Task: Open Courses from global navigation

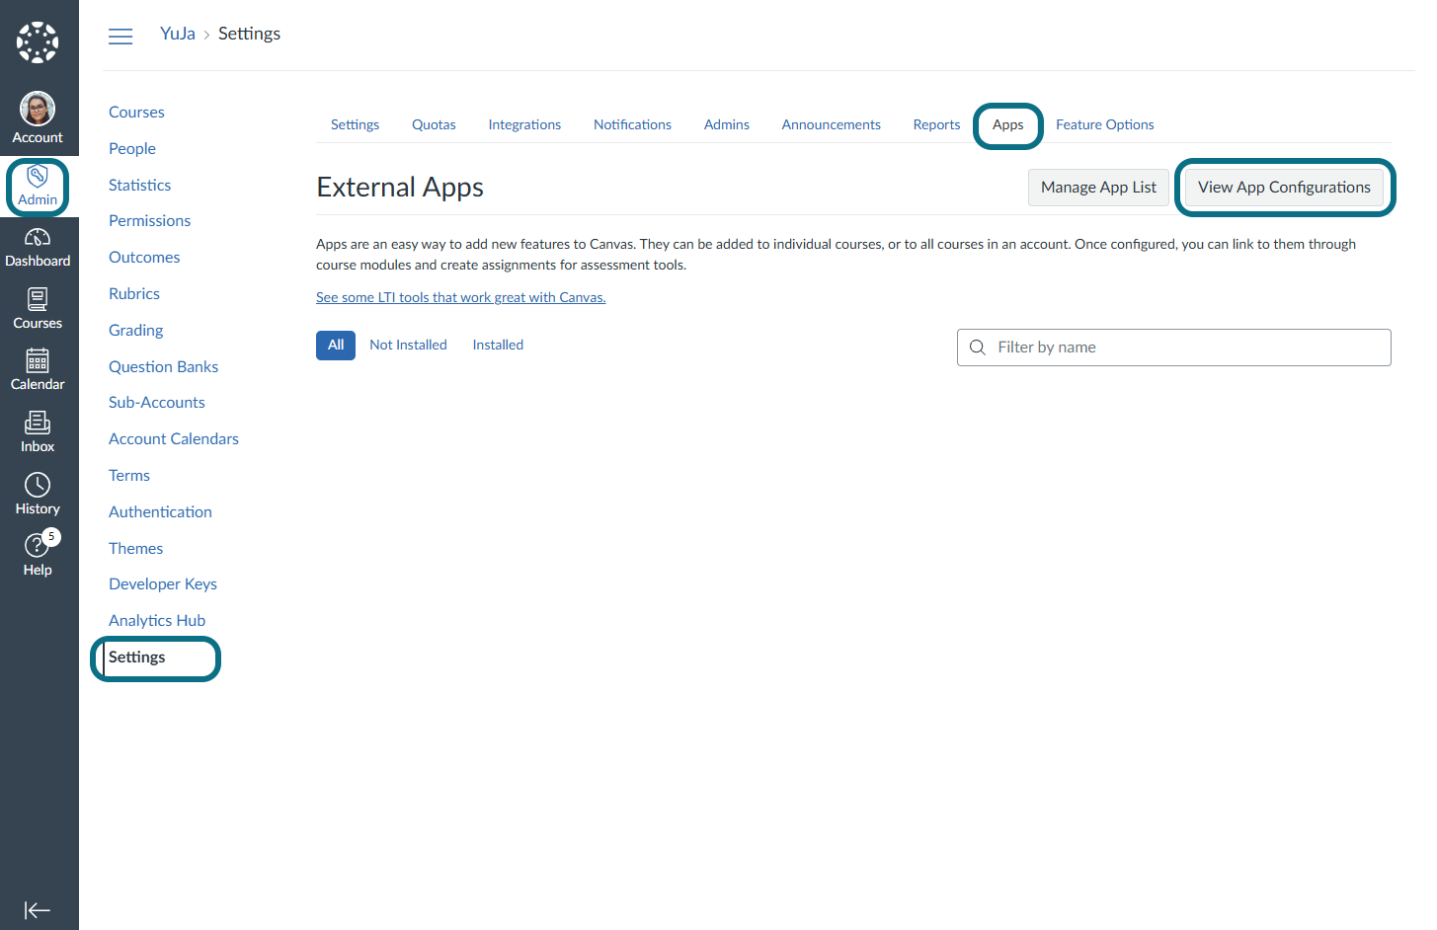Action: pyautogui.click(x=38, y=299)
